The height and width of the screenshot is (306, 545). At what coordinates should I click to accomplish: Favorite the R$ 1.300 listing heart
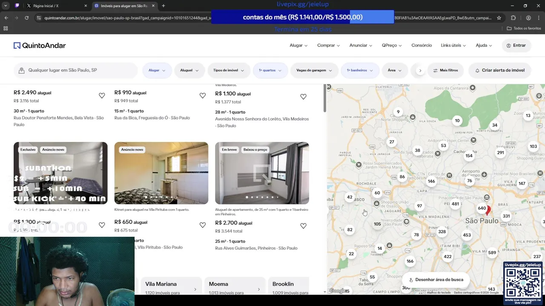pyautogui.click(x=102, y=225)
